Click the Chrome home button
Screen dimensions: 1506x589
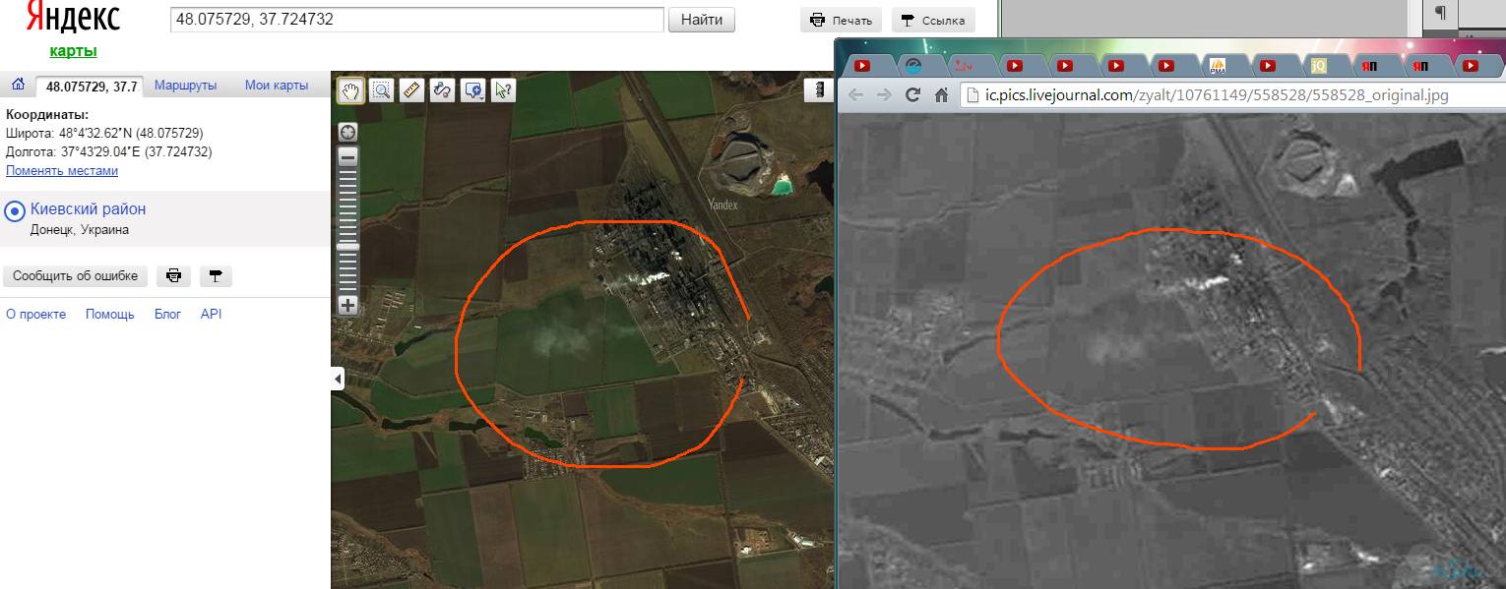pyautogui.click(x=941, y=94)
